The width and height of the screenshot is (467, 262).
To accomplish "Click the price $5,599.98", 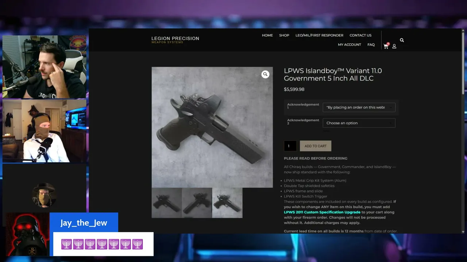I will tap(294, 89).
